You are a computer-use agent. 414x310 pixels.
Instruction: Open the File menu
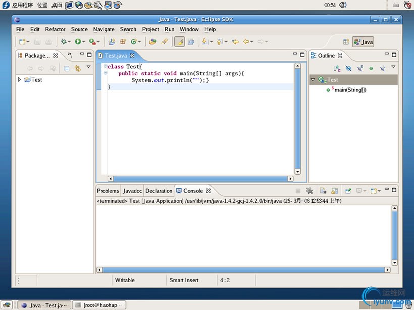[20, 29]
